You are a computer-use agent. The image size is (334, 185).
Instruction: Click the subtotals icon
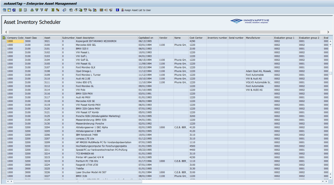pos(57,10)
